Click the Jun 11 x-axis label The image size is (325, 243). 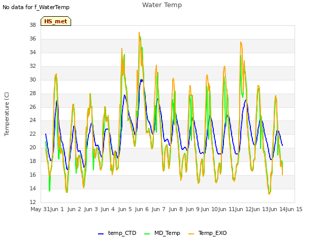(x=226, y=209)
